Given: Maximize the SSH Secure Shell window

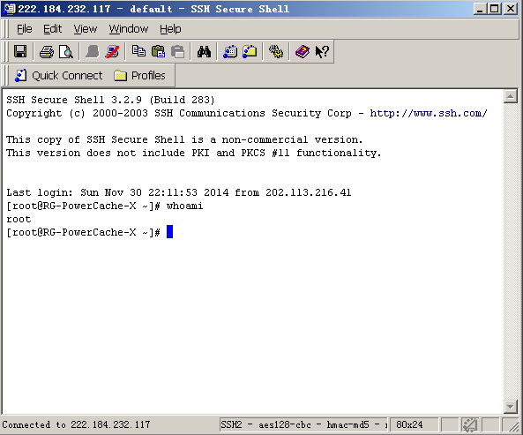Looking at the screenshot, I should [x=494, y=9].
